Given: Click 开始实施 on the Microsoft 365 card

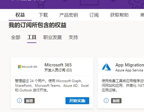Looking at the screenshot, I should [77, 101].
